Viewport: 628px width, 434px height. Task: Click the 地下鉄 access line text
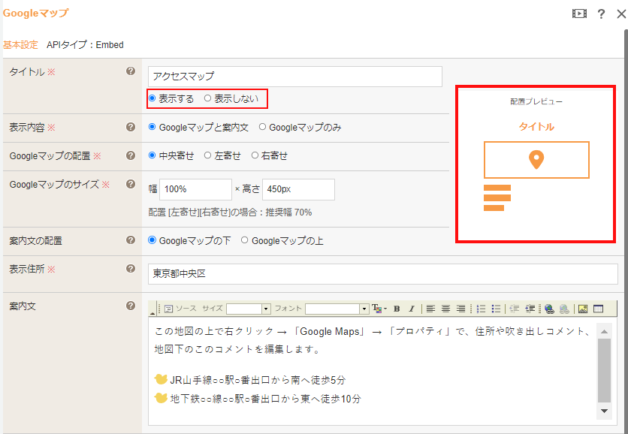[265, 399]
